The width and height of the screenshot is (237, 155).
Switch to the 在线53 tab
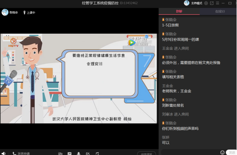click(220, 11)
